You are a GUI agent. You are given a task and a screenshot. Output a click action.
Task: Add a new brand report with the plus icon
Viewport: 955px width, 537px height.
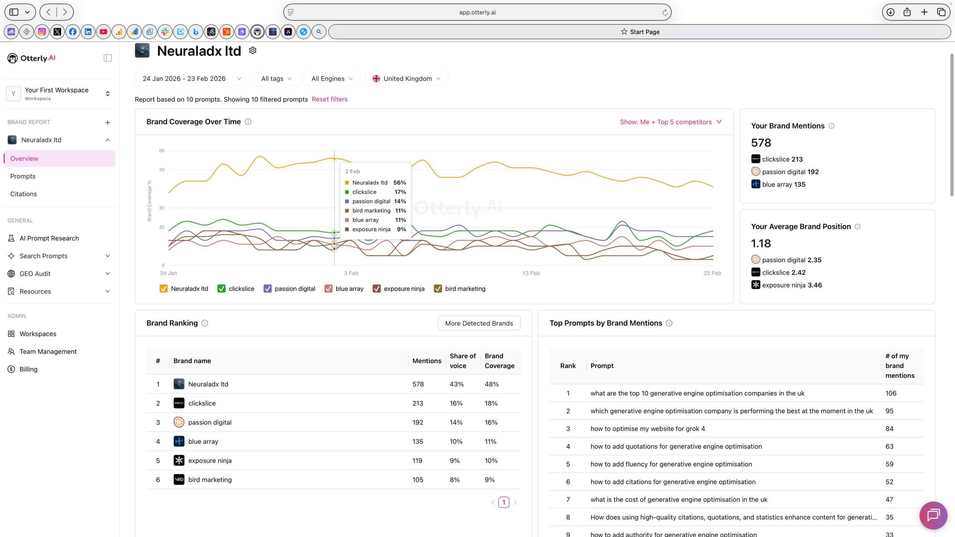click(107, 122)
